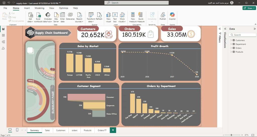The width and height of the screenshot is (257, 137).
Task: Create a New measure
Action: (133, 17)
